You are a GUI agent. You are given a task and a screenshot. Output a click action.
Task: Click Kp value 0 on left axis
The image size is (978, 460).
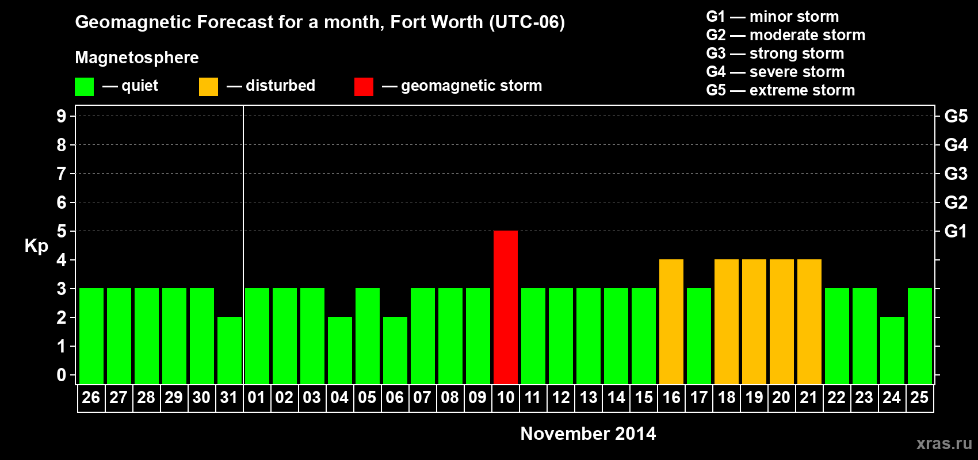pos(62,375)
